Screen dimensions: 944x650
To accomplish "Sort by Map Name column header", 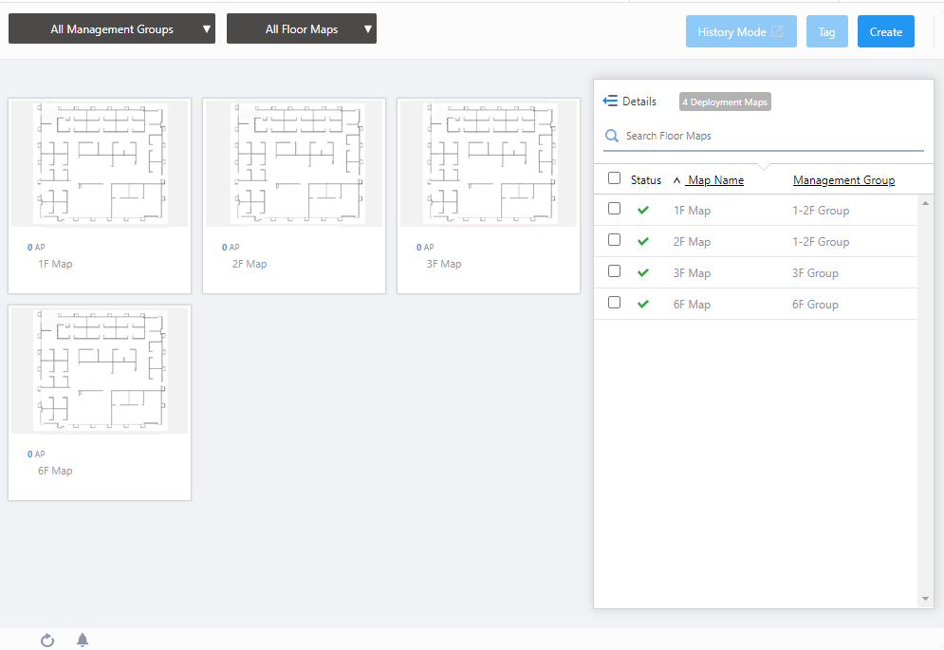I will (x=715, y=180).
